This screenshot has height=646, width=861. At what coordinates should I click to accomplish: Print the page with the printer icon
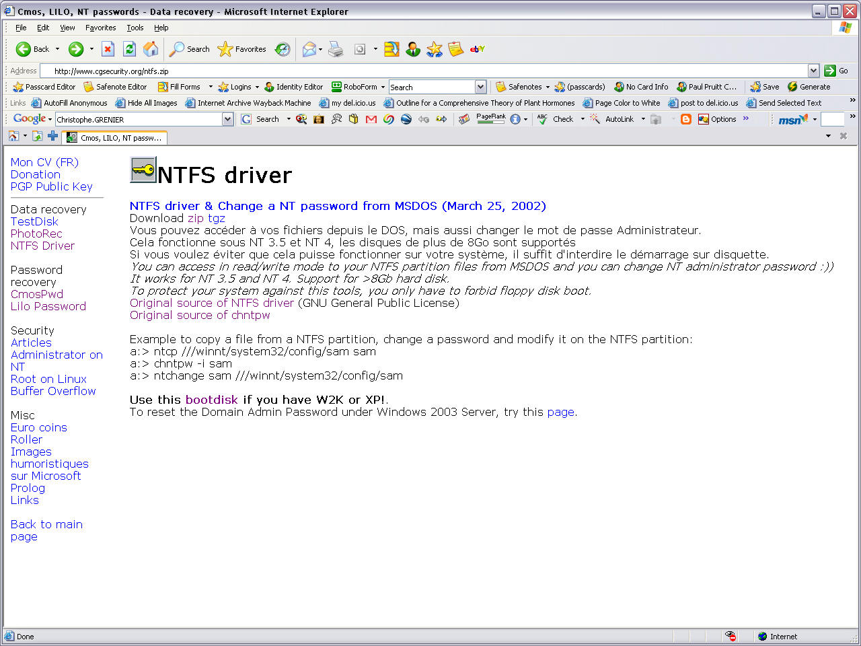[x=336, y=49]
